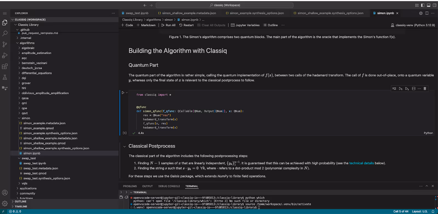Screen dimensions: 438x214
Task: Click the errors and warnings status indicator
Action: (x=15, y=212)
